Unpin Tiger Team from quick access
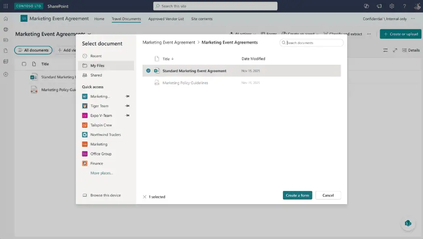The image size is (423, 239). [x=127, y=106]
